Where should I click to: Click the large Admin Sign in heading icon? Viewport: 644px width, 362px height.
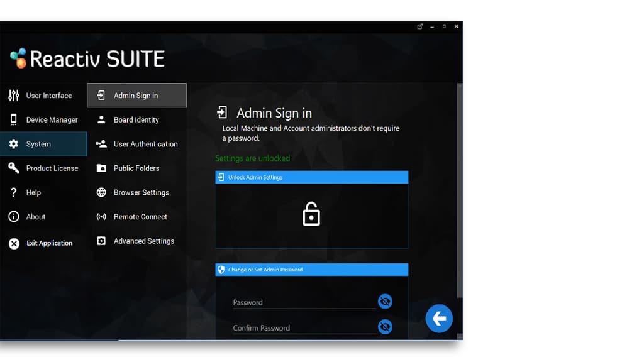tap(222, 112)
